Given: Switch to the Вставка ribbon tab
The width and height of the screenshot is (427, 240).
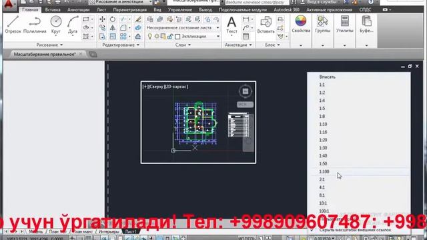Looking at the screenshot, I should click(53, 9).
